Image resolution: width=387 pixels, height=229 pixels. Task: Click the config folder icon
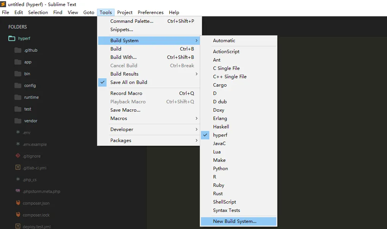18,85
